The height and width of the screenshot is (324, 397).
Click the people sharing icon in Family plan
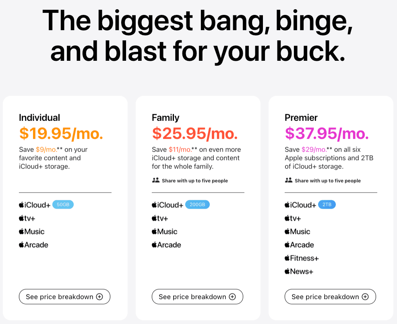[x=156, y=180]
